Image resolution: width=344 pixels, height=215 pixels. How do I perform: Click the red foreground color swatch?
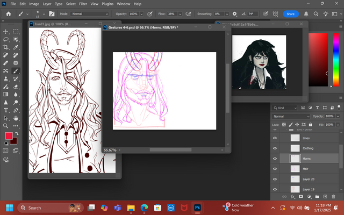pyautogui.click(x=8, y=136)
